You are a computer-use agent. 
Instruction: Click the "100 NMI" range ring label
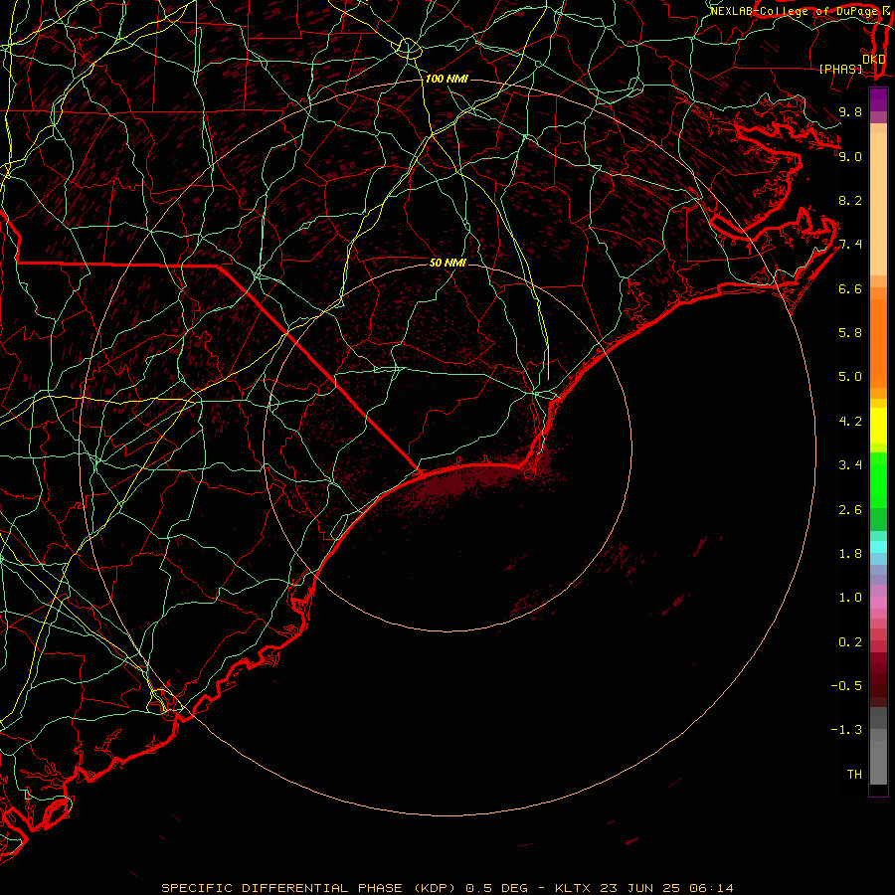[447, 79]
